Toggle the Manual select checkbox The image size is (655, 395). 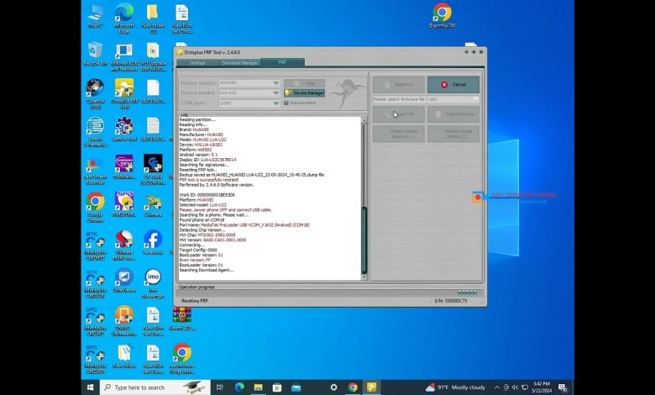(x=286, y=103)
